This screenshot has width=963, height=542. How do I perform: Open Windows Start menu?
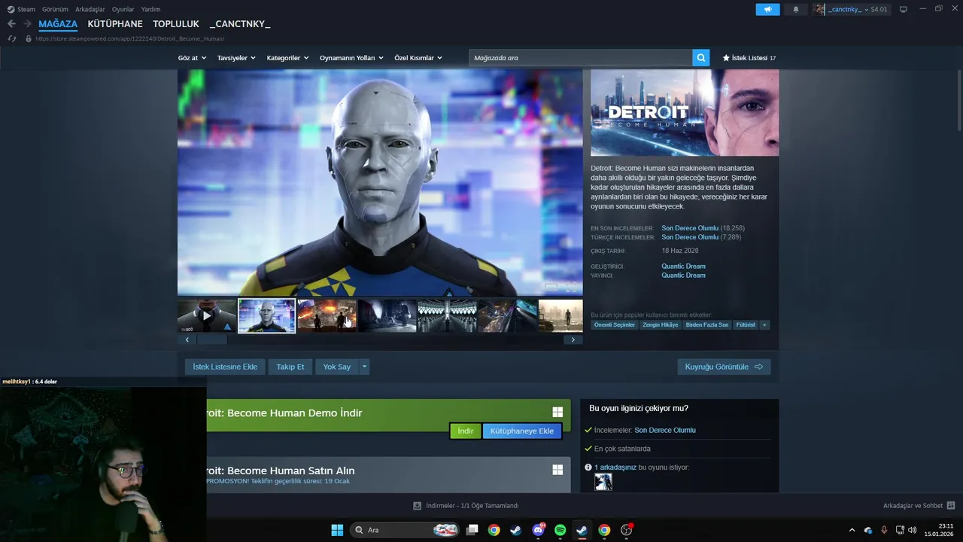tap(337, 530)
